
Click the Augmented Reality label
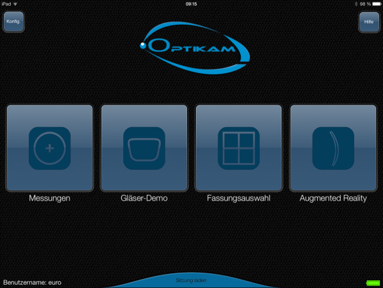[333, 198]
